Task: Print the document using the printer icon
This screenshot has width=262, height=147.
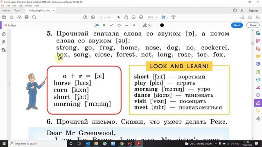Action: tap(27, 17)
